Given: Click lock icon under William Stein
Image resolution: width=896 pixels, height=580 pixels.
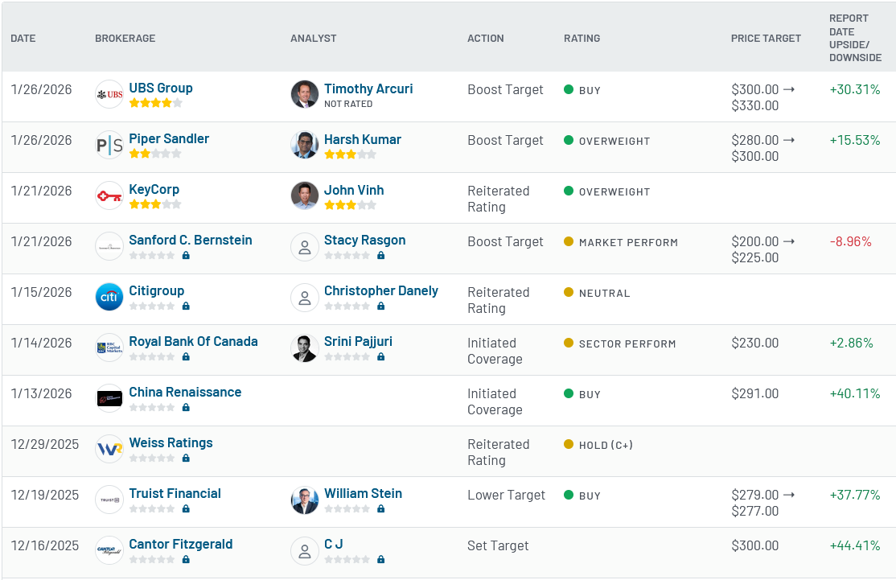Looking at the screenshot, I should coord(381,508).
